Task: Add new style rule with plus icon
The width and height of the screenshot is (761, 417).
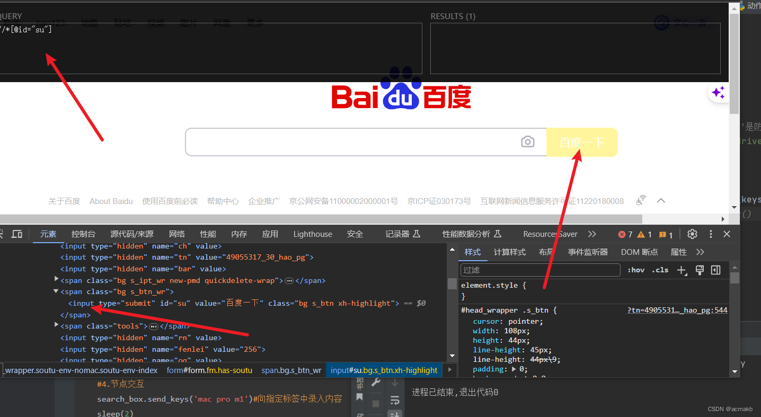Action: point(682,270)
